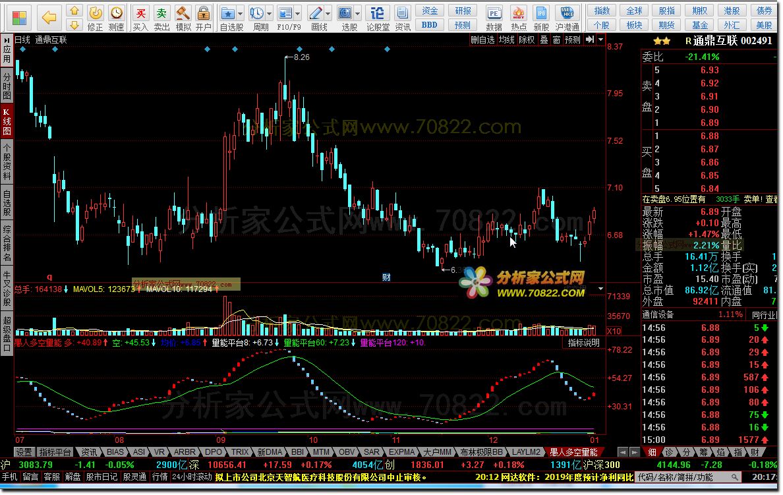This screenshot has width=783, height=495.
Task: Click the X10 volume scale label
Action: point(614,331)
